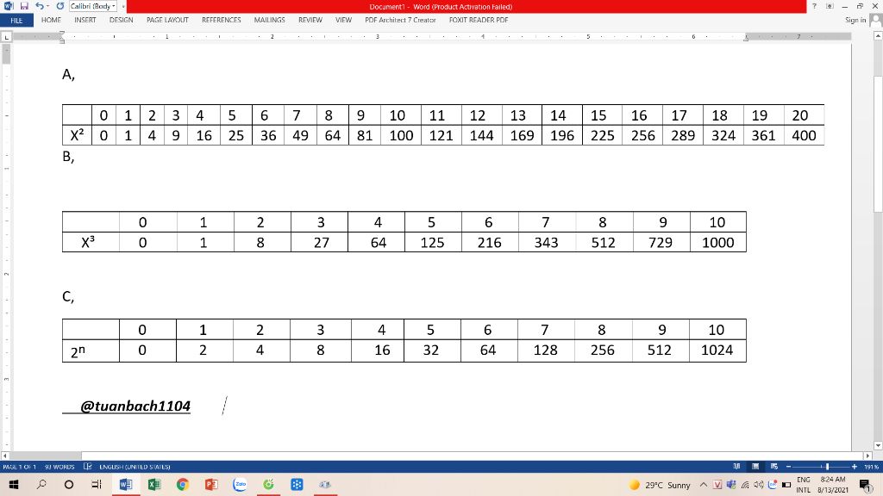
Task: Click the 191% zoom level button
Action: (871, 467)
